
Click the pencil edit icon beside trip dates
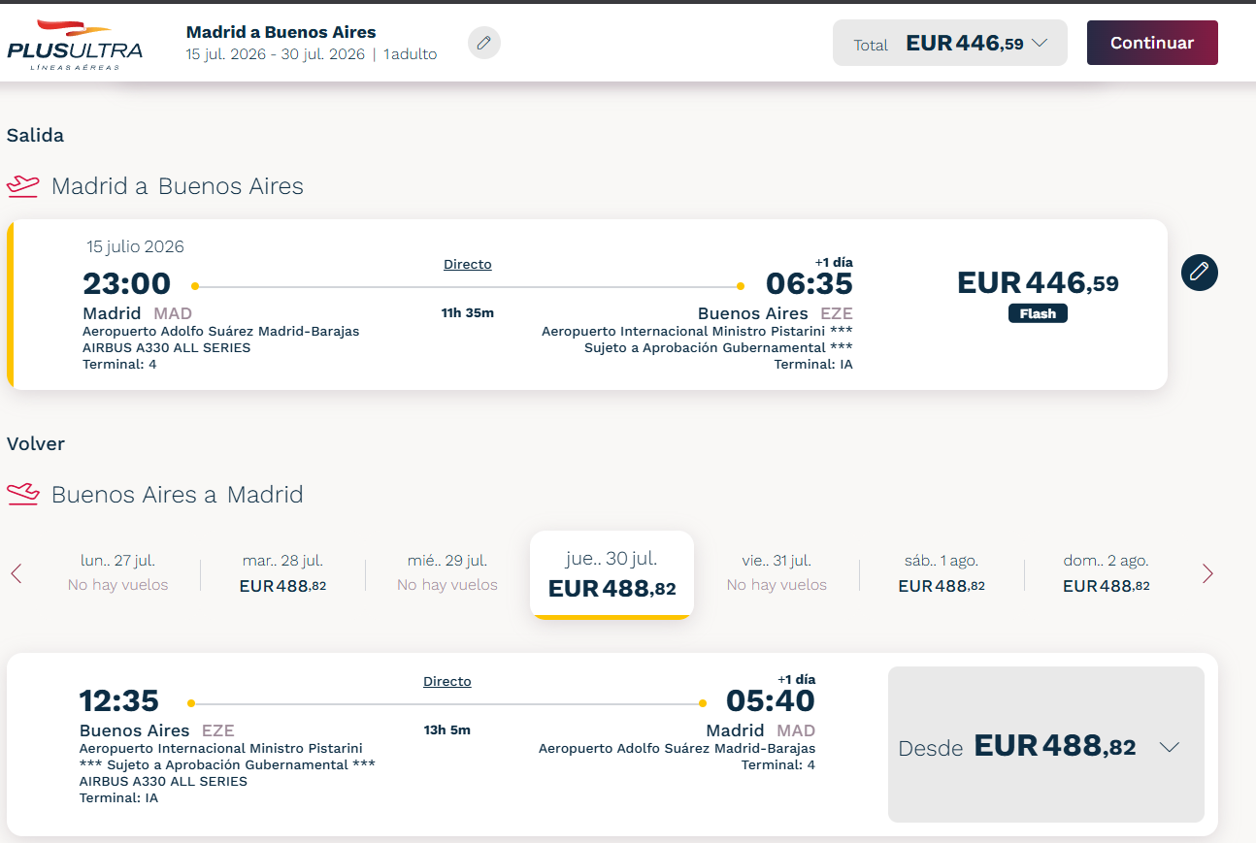[483, 43]
